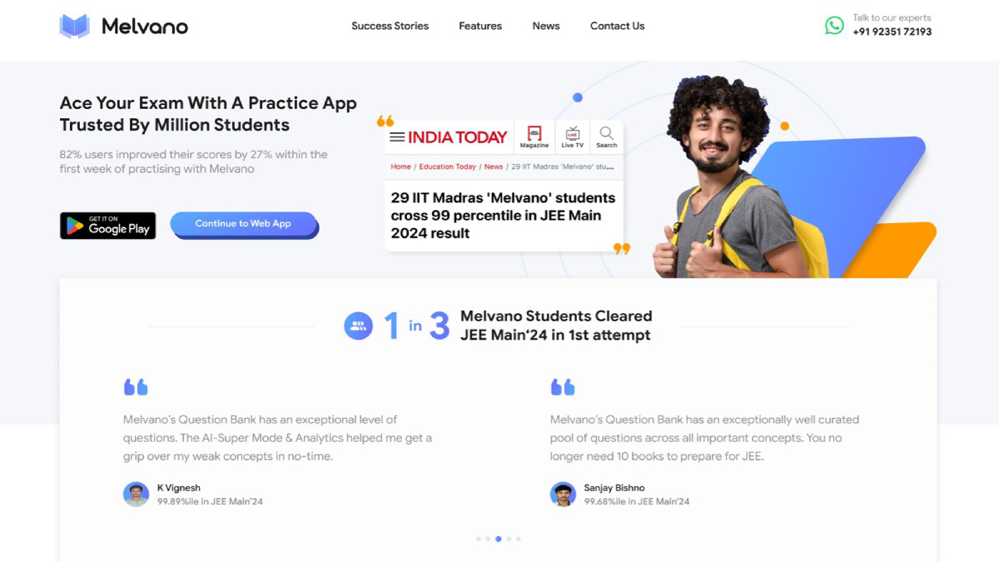
Task: Select the last testimonial carousel dot
Action: (518, 539)
